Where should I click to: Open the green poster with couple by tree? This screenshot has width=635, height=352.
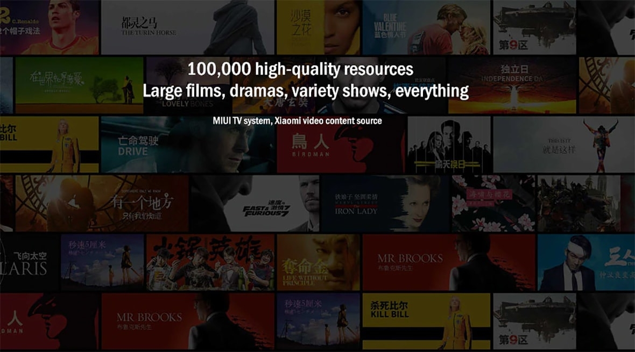click(x=80, y=85)
